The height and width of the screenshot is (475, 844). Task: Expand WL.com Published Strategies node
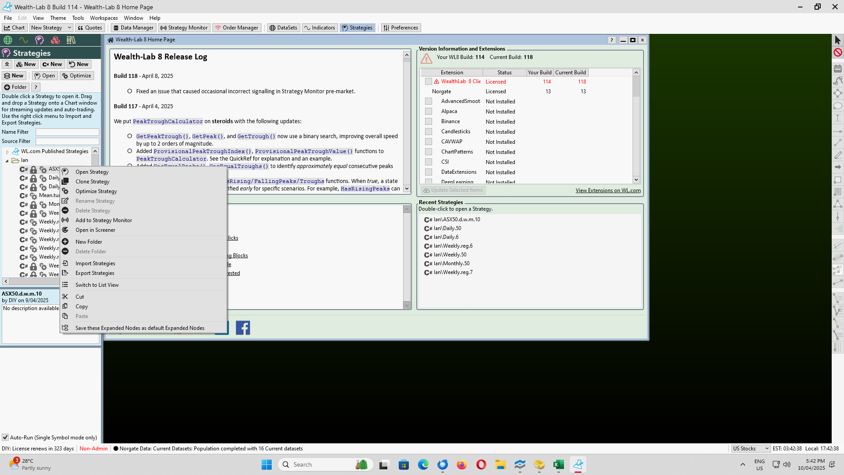(x=7, y=152)
